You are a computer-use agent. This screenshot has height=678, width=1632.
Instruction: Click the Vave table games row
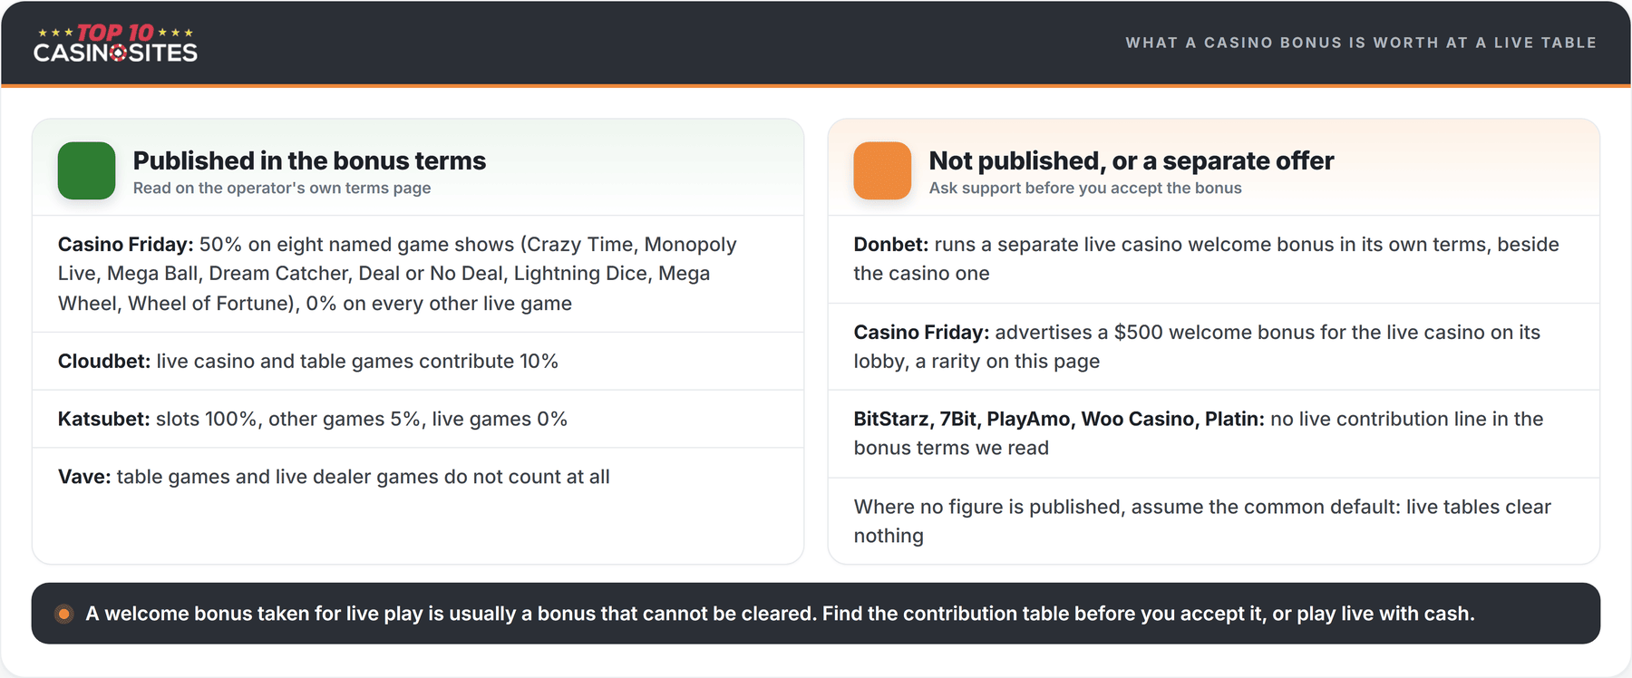pyautogui.click(x=418, y=477)
